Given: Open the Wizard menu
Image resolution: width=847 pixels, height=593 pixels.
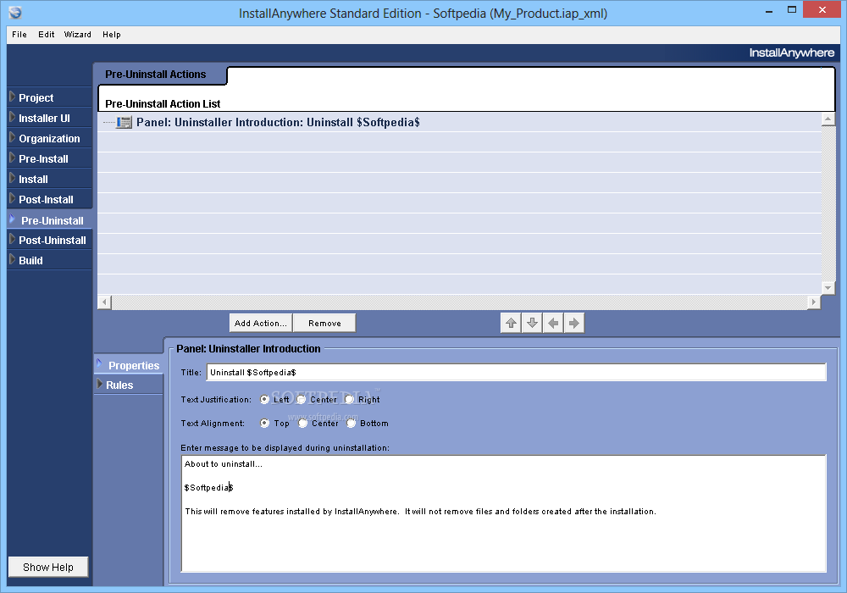Looking at the screenshot, I should pyautogui.click(x=78, y=35).
